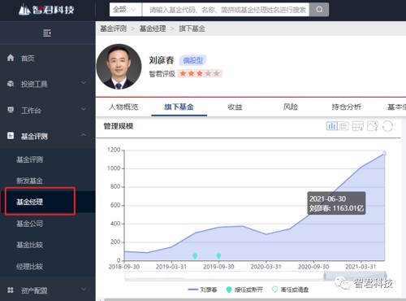Select 旗下基金 tab
Image resolution: width=406 pixels, height=301 pixels.
(x=179, y=107)
